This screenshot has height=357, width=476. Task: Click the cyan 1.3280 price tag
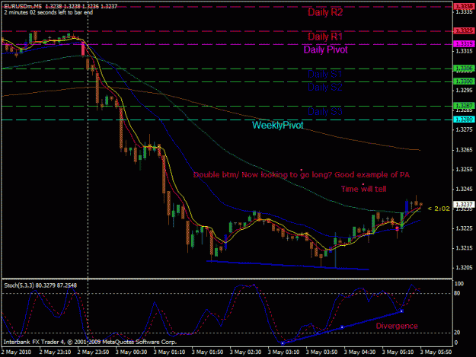coord(464,120)
